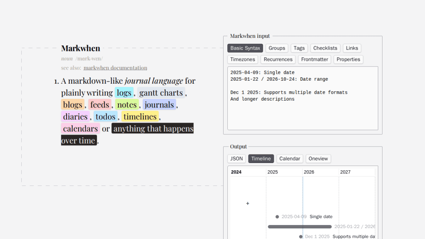This screenshot has height=239, width=425.
Task: Click inside the Markwhen input text area
Action: [x=303, y=98]
